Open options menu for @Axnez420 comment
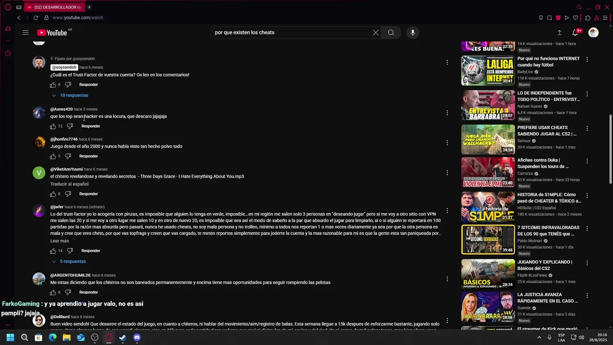 point(447,113)
